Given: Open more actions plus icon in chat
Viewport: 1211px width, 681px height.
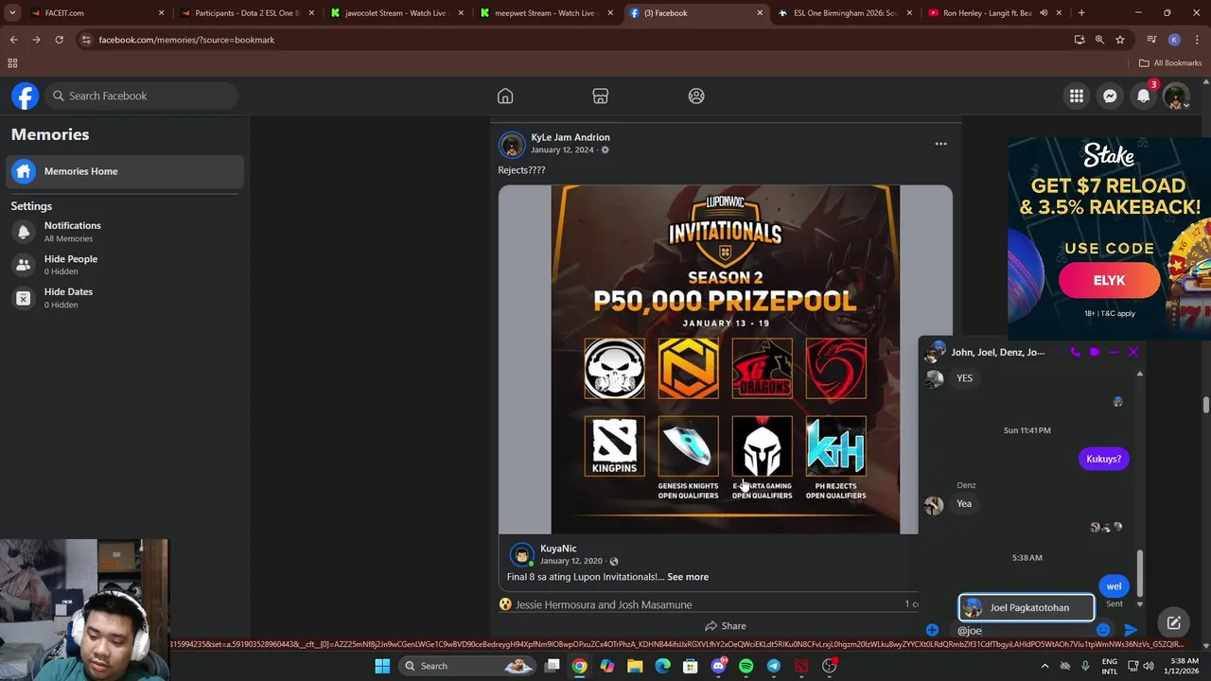Looking at the screenshot, I should click(932, 630).
